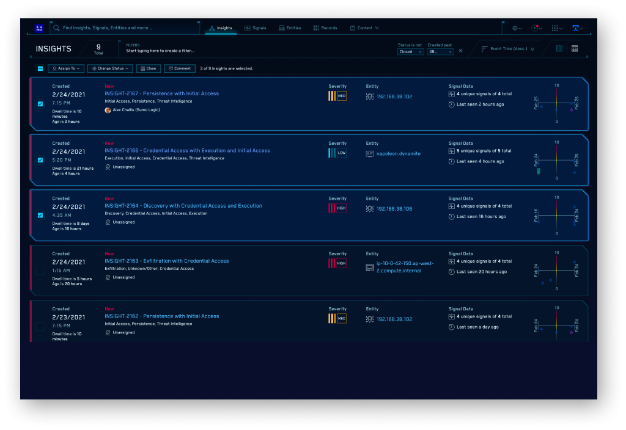626x430 pixels.
Task: Check the INSIGHT-2162 checkbox
Action: 40,326
